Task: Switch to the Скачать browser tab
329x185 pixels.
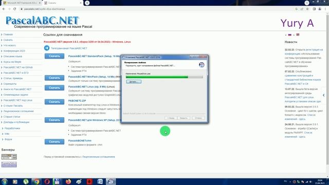Action: 63,3
